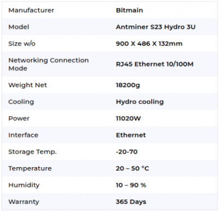Image resolution: width=219 pixels, height=212 pixels.
Task: Click the Model row label
Action: pyautogui.click(x=19, y=27)
